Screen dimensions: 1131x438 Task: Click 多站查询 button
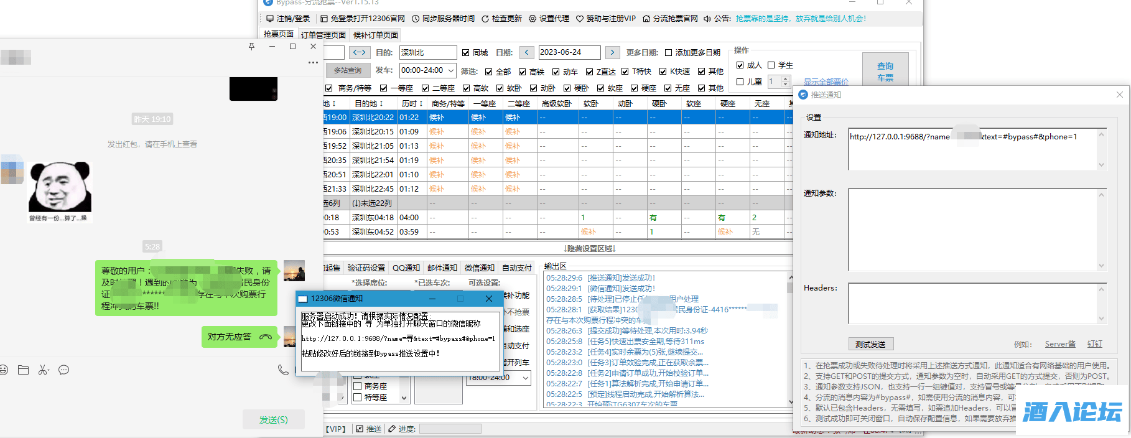348,71
